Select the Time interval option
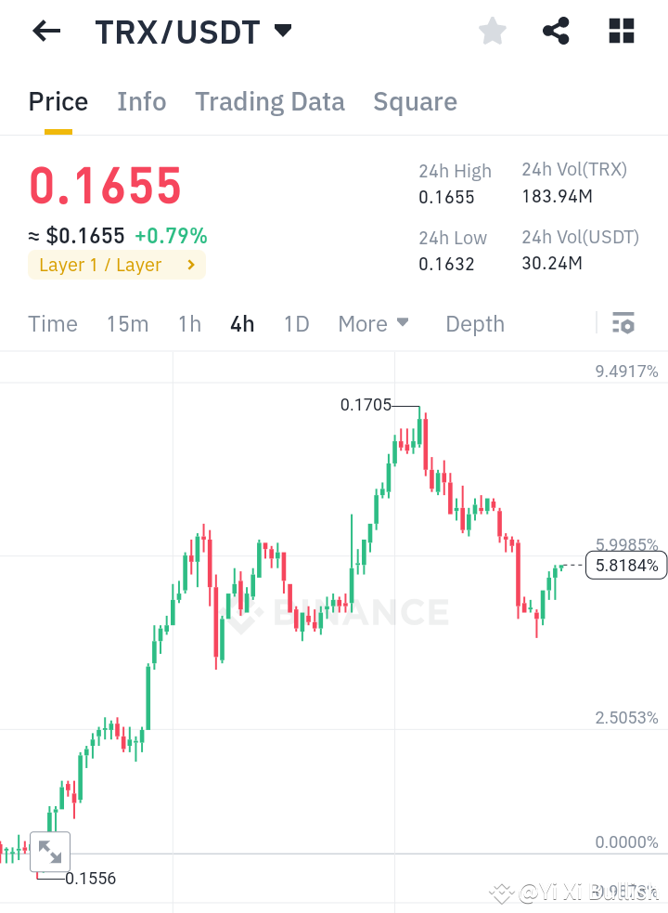The height and width of the screenshot is (913, 668). tap(52, 323)
